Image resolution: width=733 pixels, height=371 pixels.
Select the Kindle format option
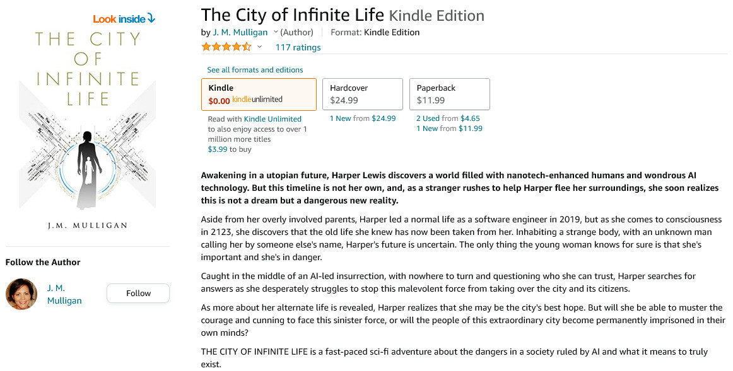click(259, 94)
